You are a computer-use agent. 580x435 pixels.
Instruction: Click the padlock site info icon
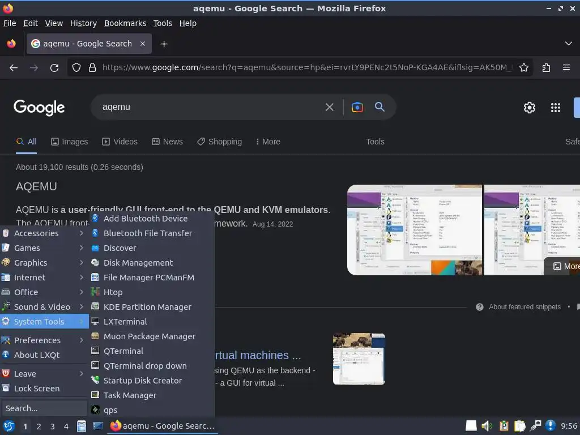click(x=92, y=68)
